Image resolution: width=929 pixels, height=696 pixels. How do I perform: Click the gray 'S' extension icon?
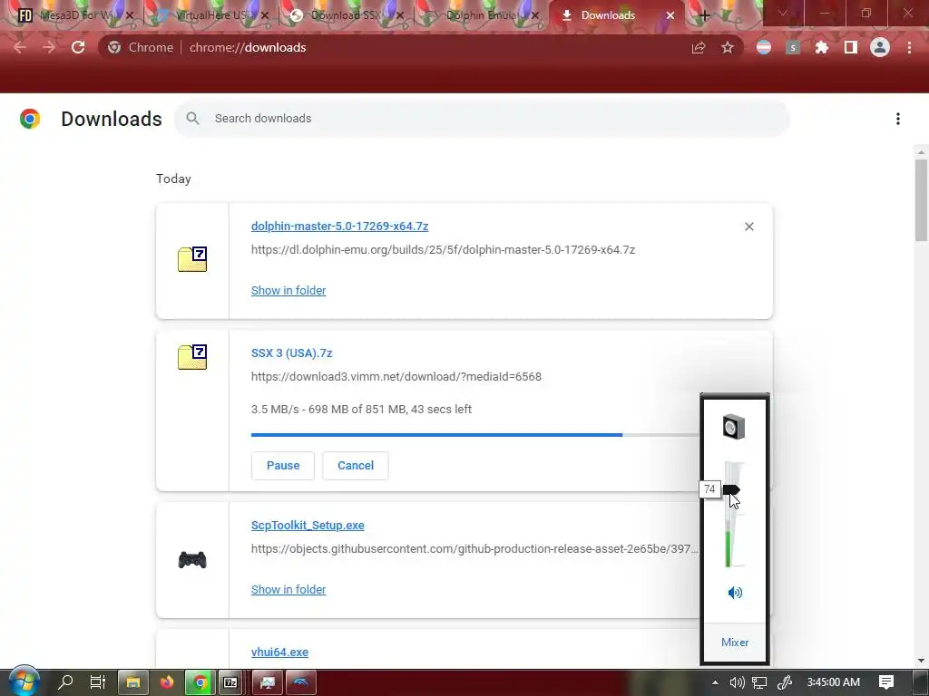[793, 47]
